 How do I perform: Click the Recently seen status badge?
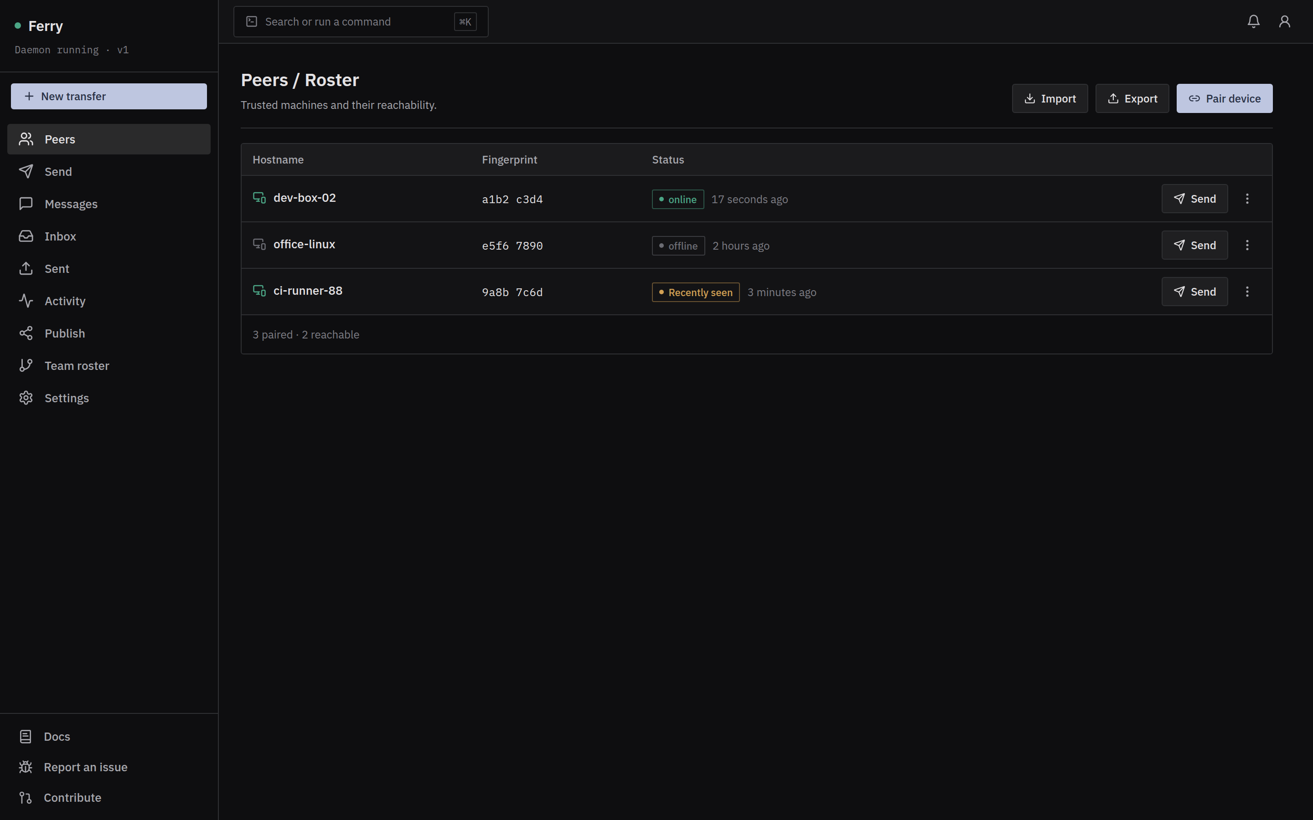coord(696,292)
